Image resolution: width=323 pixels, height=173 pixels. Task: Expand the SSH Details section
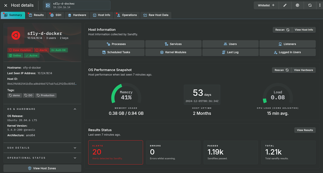75,148
